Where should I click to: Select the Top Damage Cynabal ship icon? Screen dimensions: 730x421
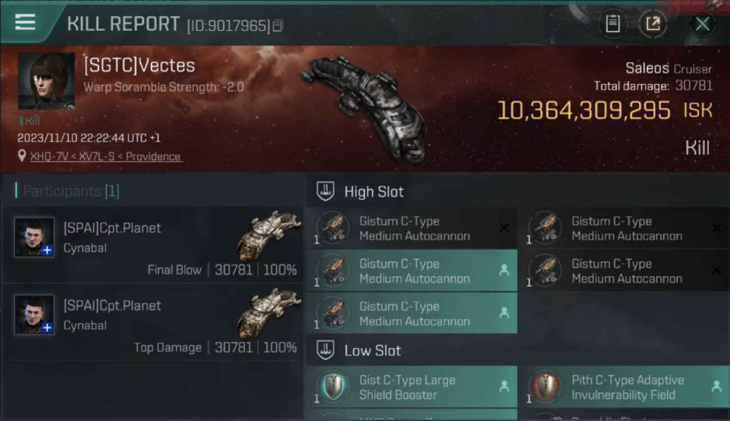pyautogui.click(x=270, y=312)
